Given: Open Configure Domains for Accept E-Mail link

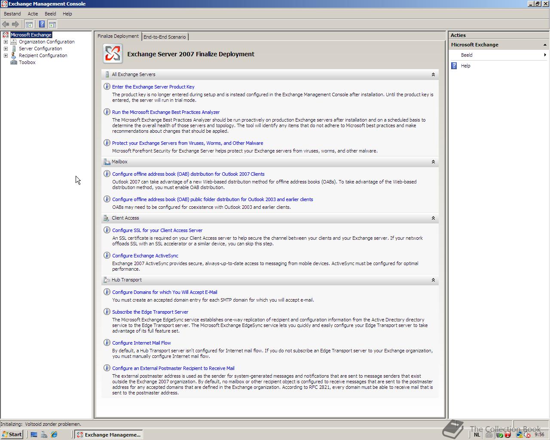Looking at the screenshot, I should tap(165, 292).
